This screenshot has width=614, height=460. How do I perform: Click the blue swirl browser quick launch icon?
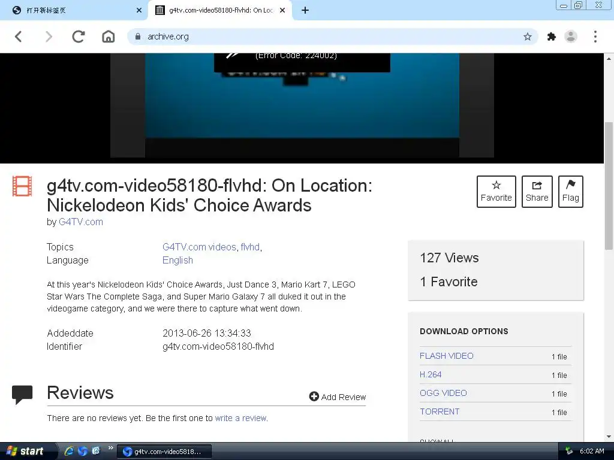pos(82,451)
